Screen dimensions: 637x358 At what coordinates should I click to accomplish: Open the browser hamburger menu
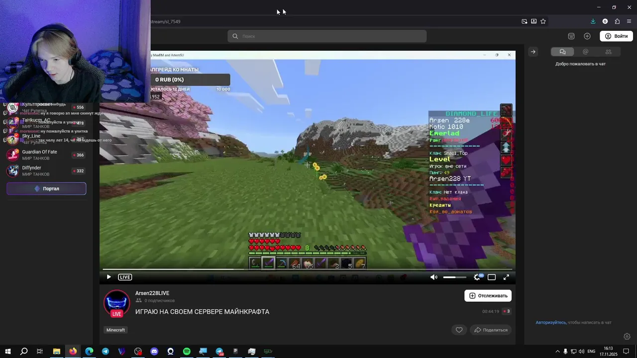point(629,21)
